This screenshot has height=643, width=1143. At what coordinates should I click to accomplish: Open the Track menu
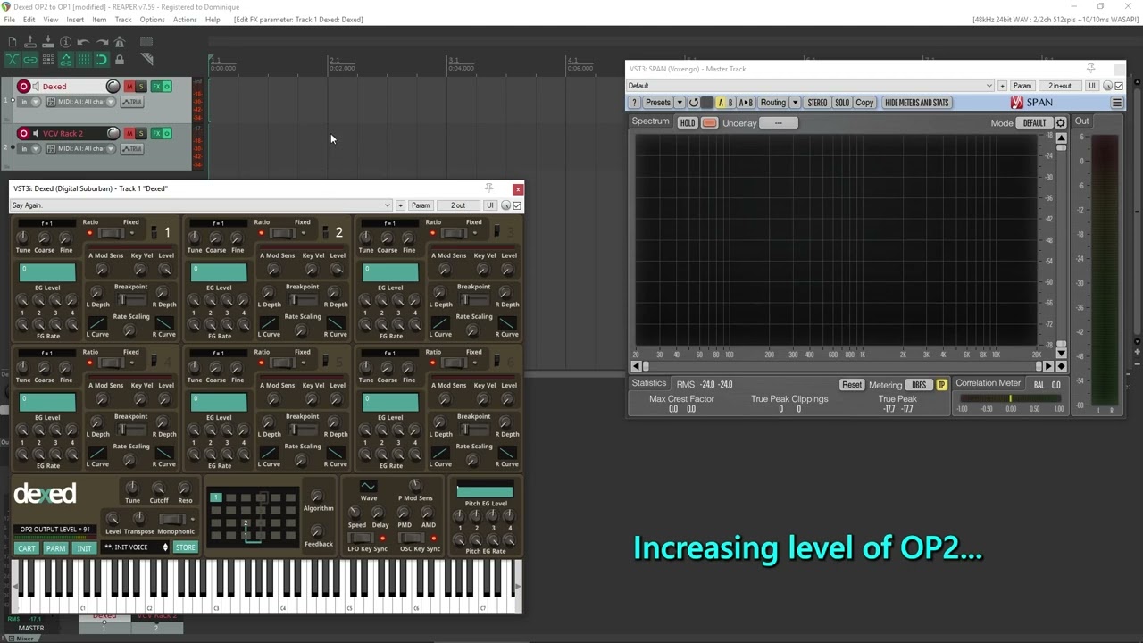coord(123,19)
